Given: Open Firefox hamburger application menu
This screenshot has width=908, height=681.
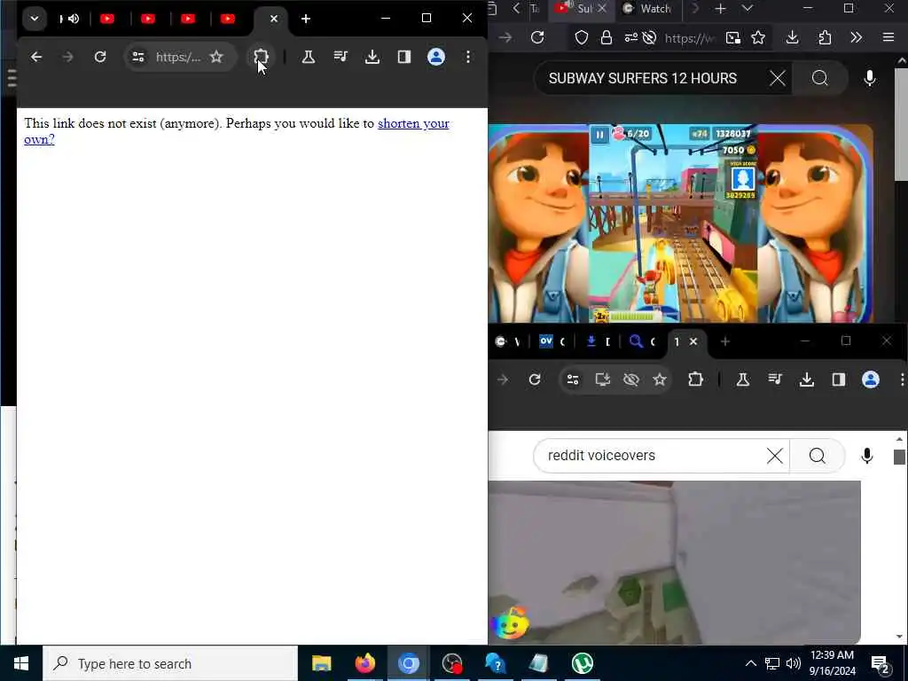Looking at the screenshot, I should (x=888, y=37).
